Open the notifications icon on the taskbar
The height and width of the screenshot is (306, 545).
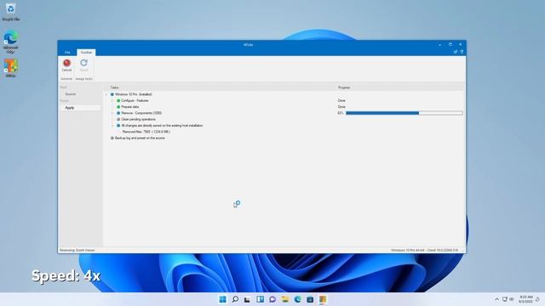[537, 299]
